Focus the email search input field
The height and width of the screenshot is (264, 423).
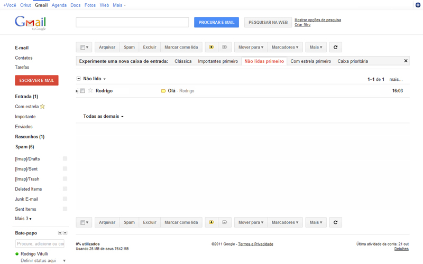(x=132, y=22)
